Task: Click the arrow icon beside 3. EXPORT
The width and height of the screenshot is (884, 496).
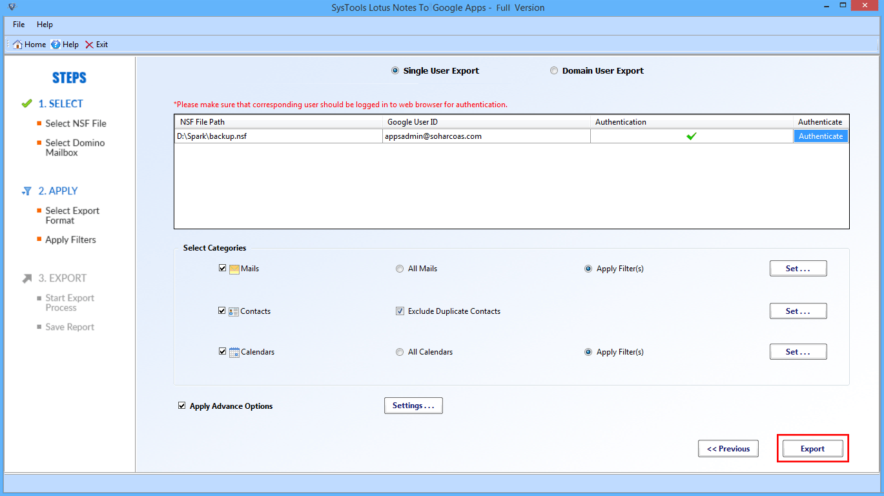Action: pos(26,278)
